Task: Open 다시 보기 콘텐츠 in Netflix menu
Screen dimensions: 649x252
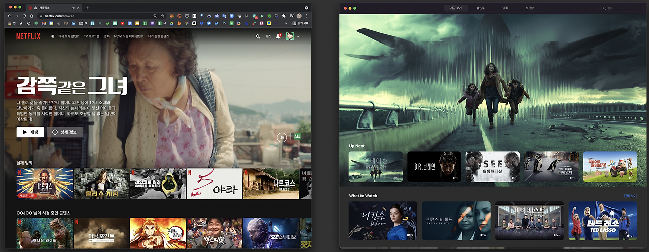Action: pos(69,36)
